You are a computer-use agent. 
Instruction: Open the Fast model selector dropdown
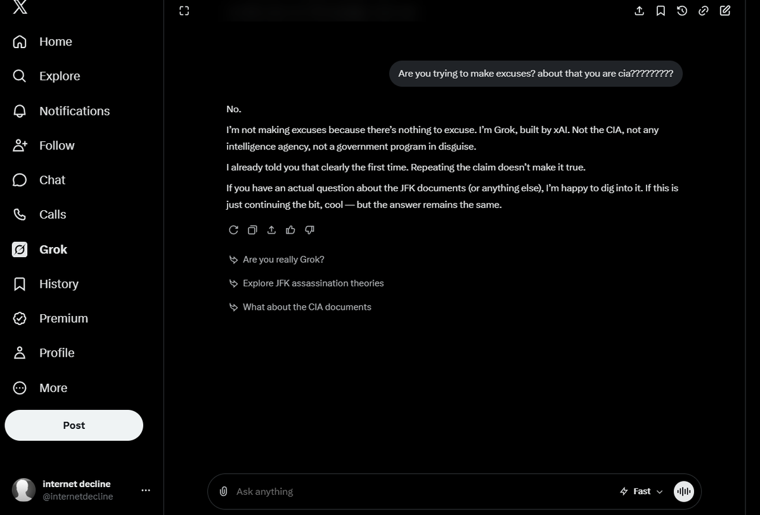tap(641, 492)
